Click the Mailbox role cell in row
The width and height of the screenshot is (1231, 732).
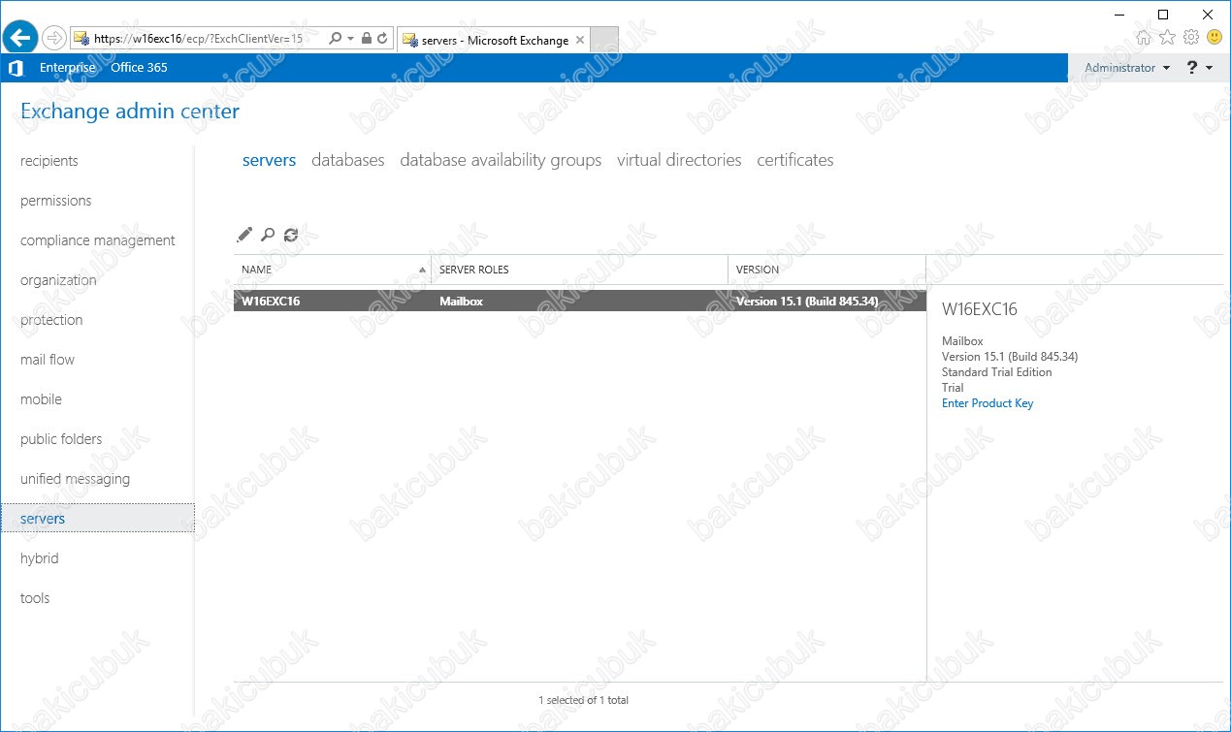pyautogui.click(x=461, y=302)
